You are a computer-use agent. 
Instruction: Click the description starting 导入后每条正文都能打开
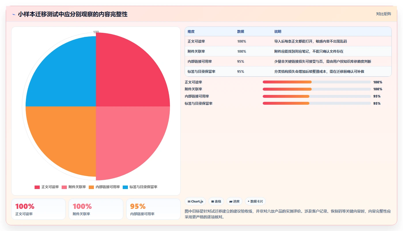311,41
